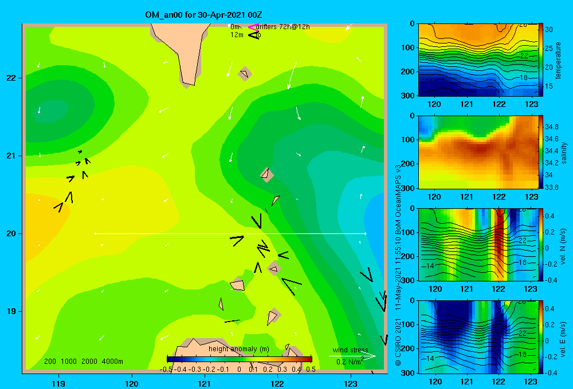Image resolution: width=573 pixels, height=389 pixels.
Task: Click latitude tick label 22 on main map
Action: (11, 78)
